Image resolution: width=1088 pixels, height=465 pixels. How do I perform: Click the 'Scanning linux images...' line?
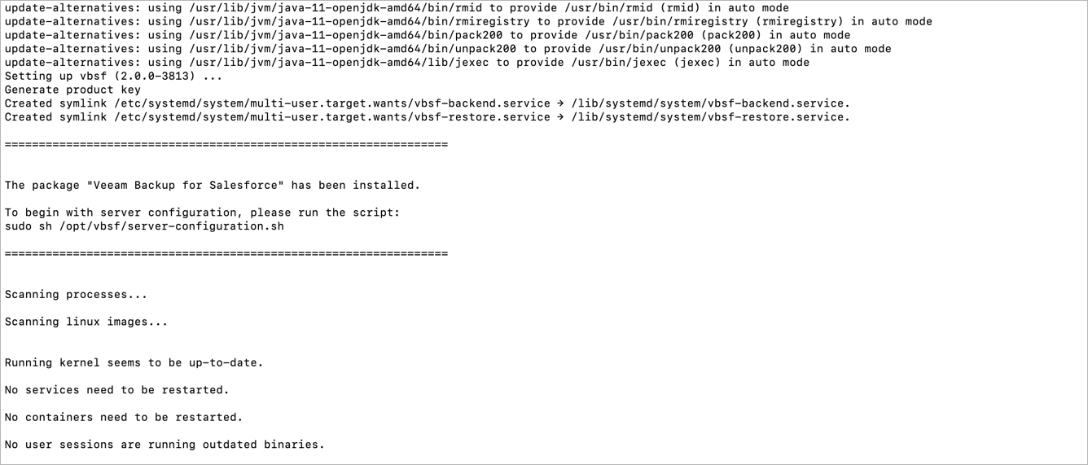[86, 322]
